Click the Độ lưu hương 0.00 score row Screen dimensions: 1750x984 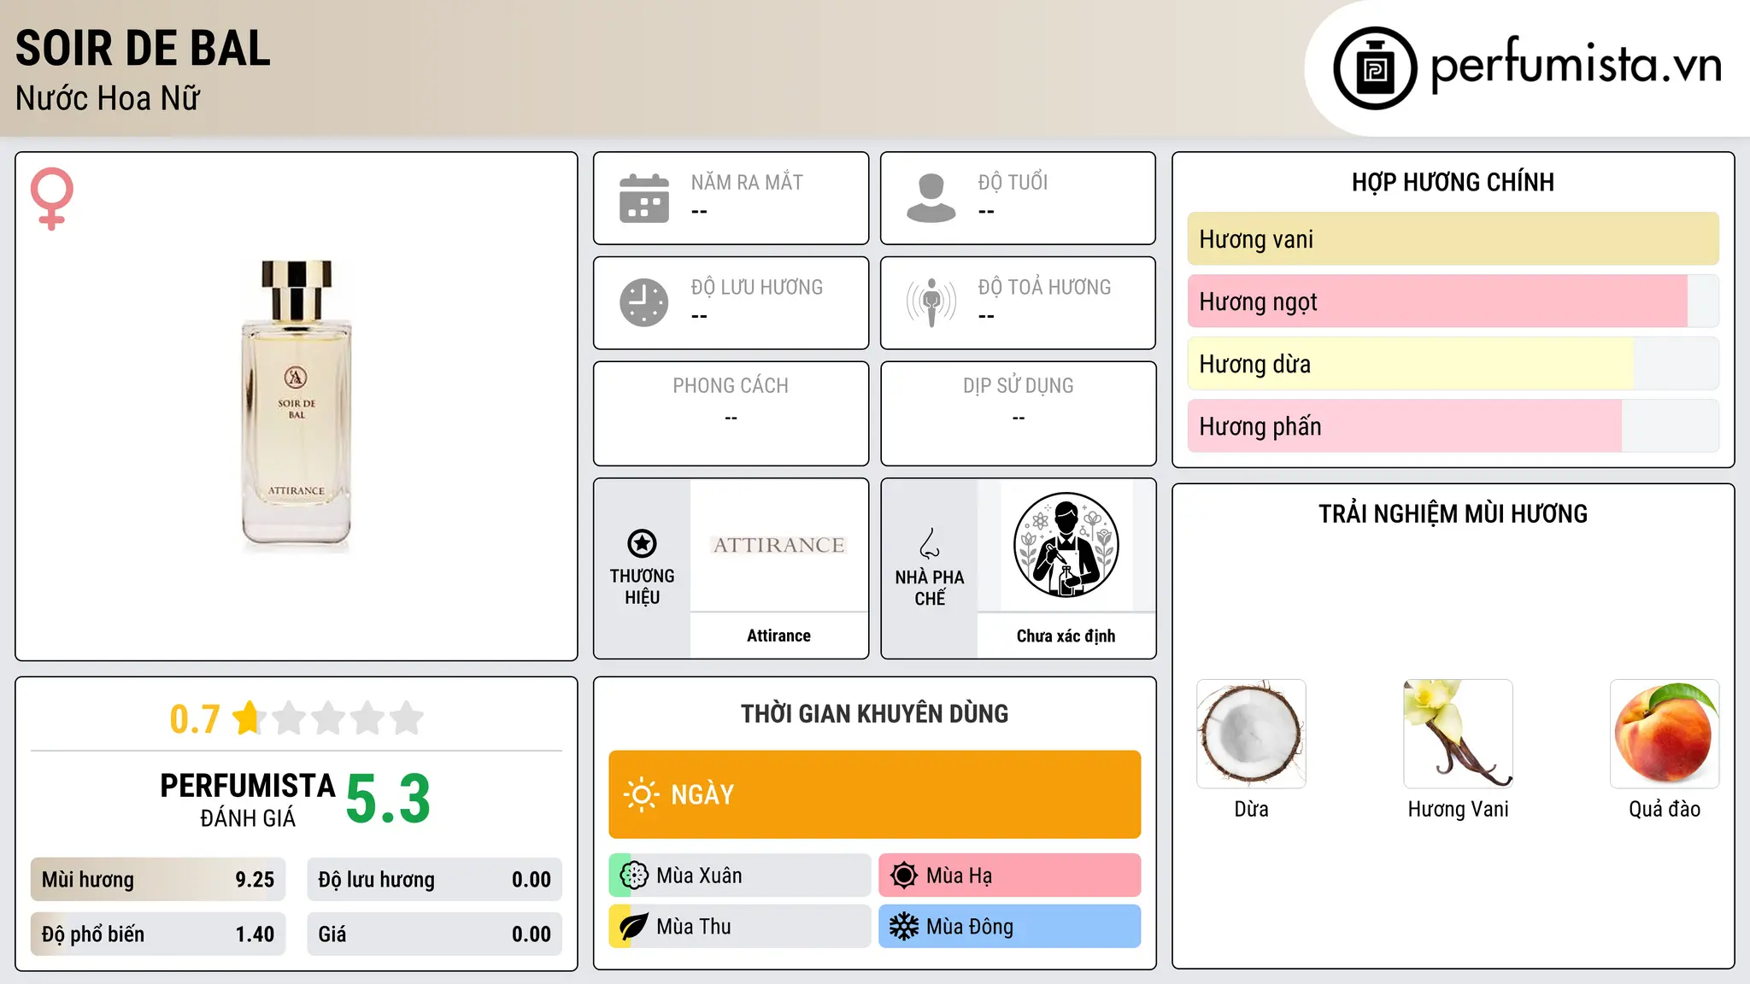pyautogui.click(x=435, y=880)
